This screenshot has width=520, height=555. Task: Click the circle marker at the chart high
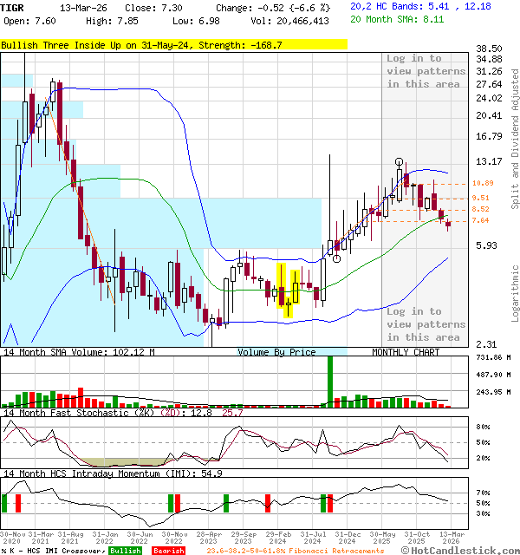tap(399, 162)
